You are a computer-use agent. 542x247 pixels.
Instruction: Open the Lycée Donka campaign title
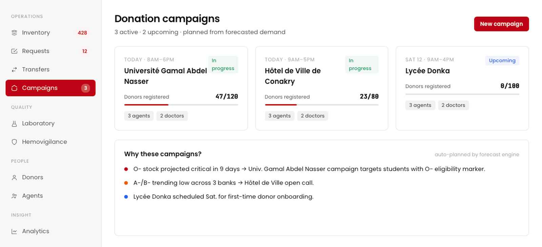pos(428,71)
